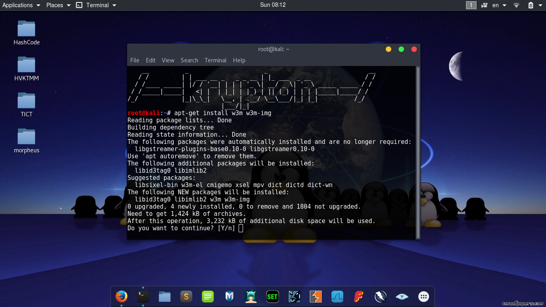
Task: Select the morpheus desktop folder
Action: pos(26,141)
